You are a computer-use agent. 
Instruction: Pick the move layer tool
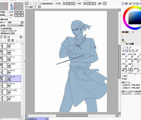[x=123, y=51]
